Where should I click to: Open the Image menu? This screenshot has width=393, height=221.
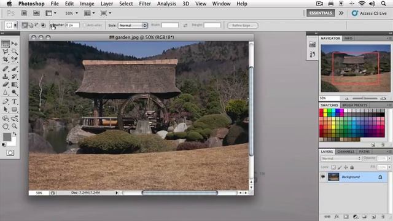[87, 4]
